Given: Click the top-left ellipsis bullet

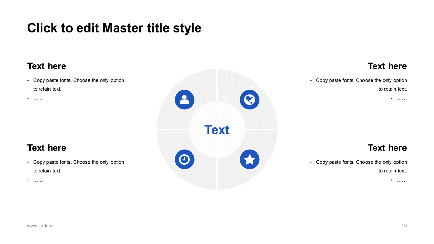Looking at the screenshot, I should (x=38, y=99).
